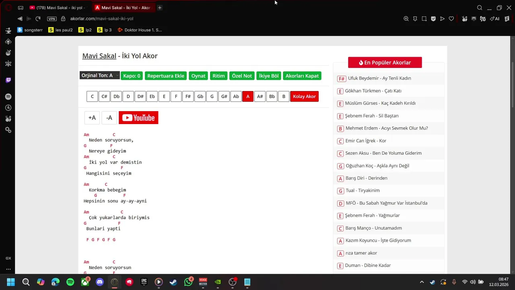
Task: Open WhatsApp from the taskbar
Action: click(x=188, y=282)
